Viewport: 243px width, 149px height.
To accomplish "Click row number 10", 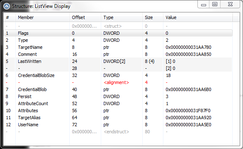I will (x=8, y=111).
